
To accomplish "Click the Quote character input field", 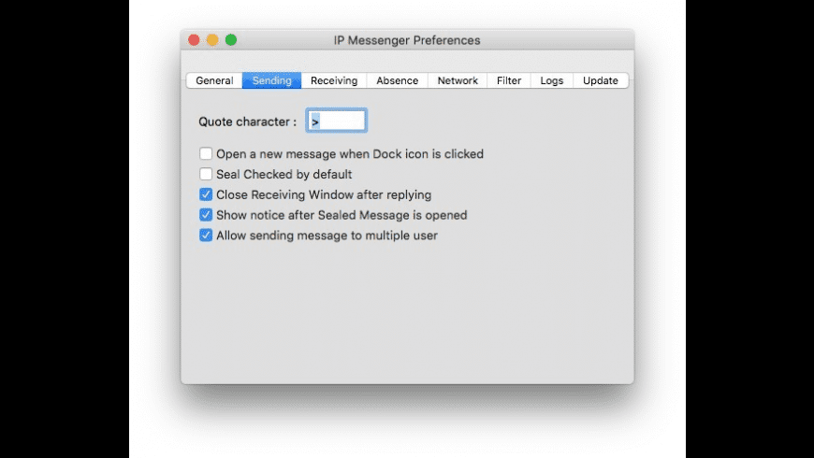I will pyautogui.click(x=337, y=121).
